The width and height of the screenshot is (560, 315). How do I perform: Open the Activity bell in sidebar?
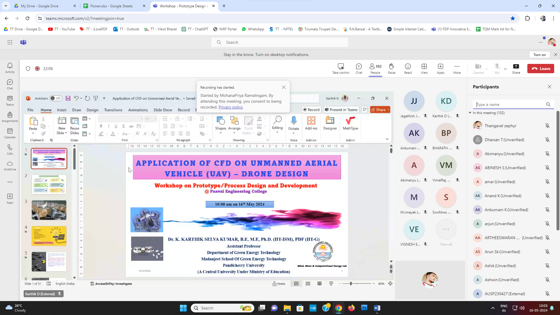click(x=10, y=68)
